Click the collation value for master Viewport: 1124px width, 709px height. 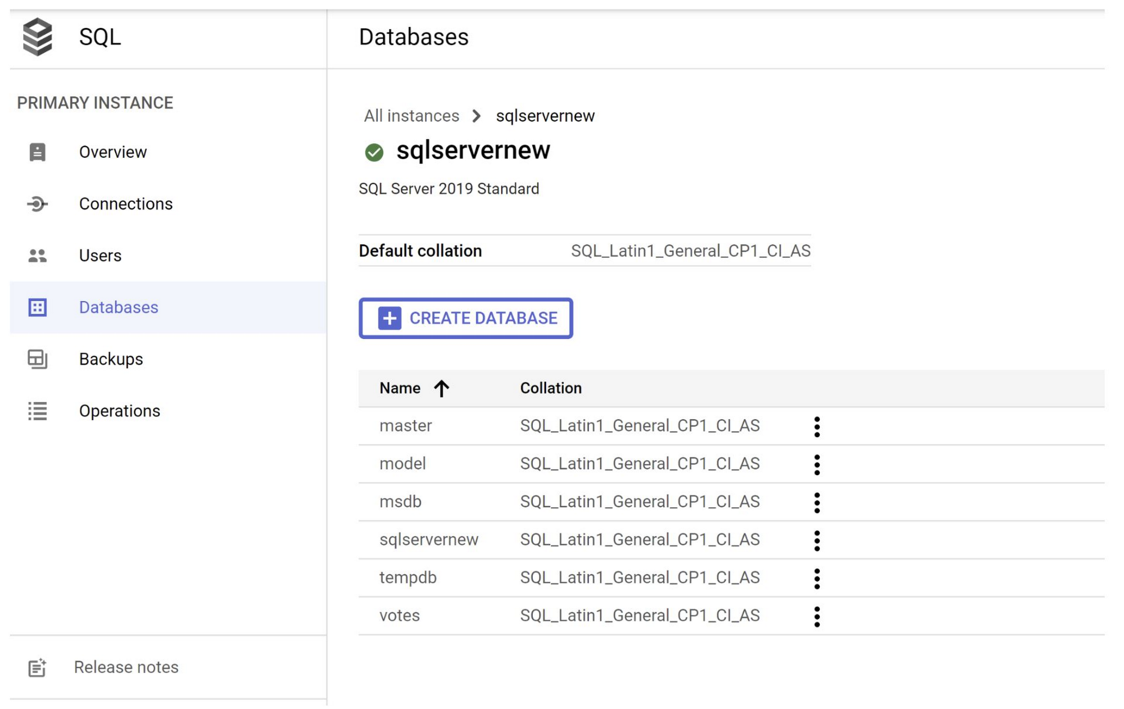coord(640,426)
